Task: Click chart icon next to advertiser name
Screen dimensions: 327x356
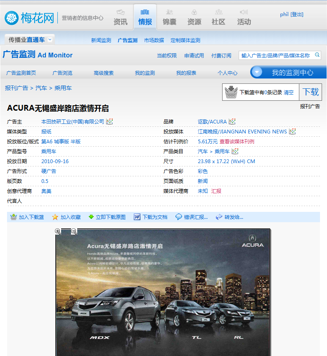Action: pyautogui.click(x=109, y=121)
